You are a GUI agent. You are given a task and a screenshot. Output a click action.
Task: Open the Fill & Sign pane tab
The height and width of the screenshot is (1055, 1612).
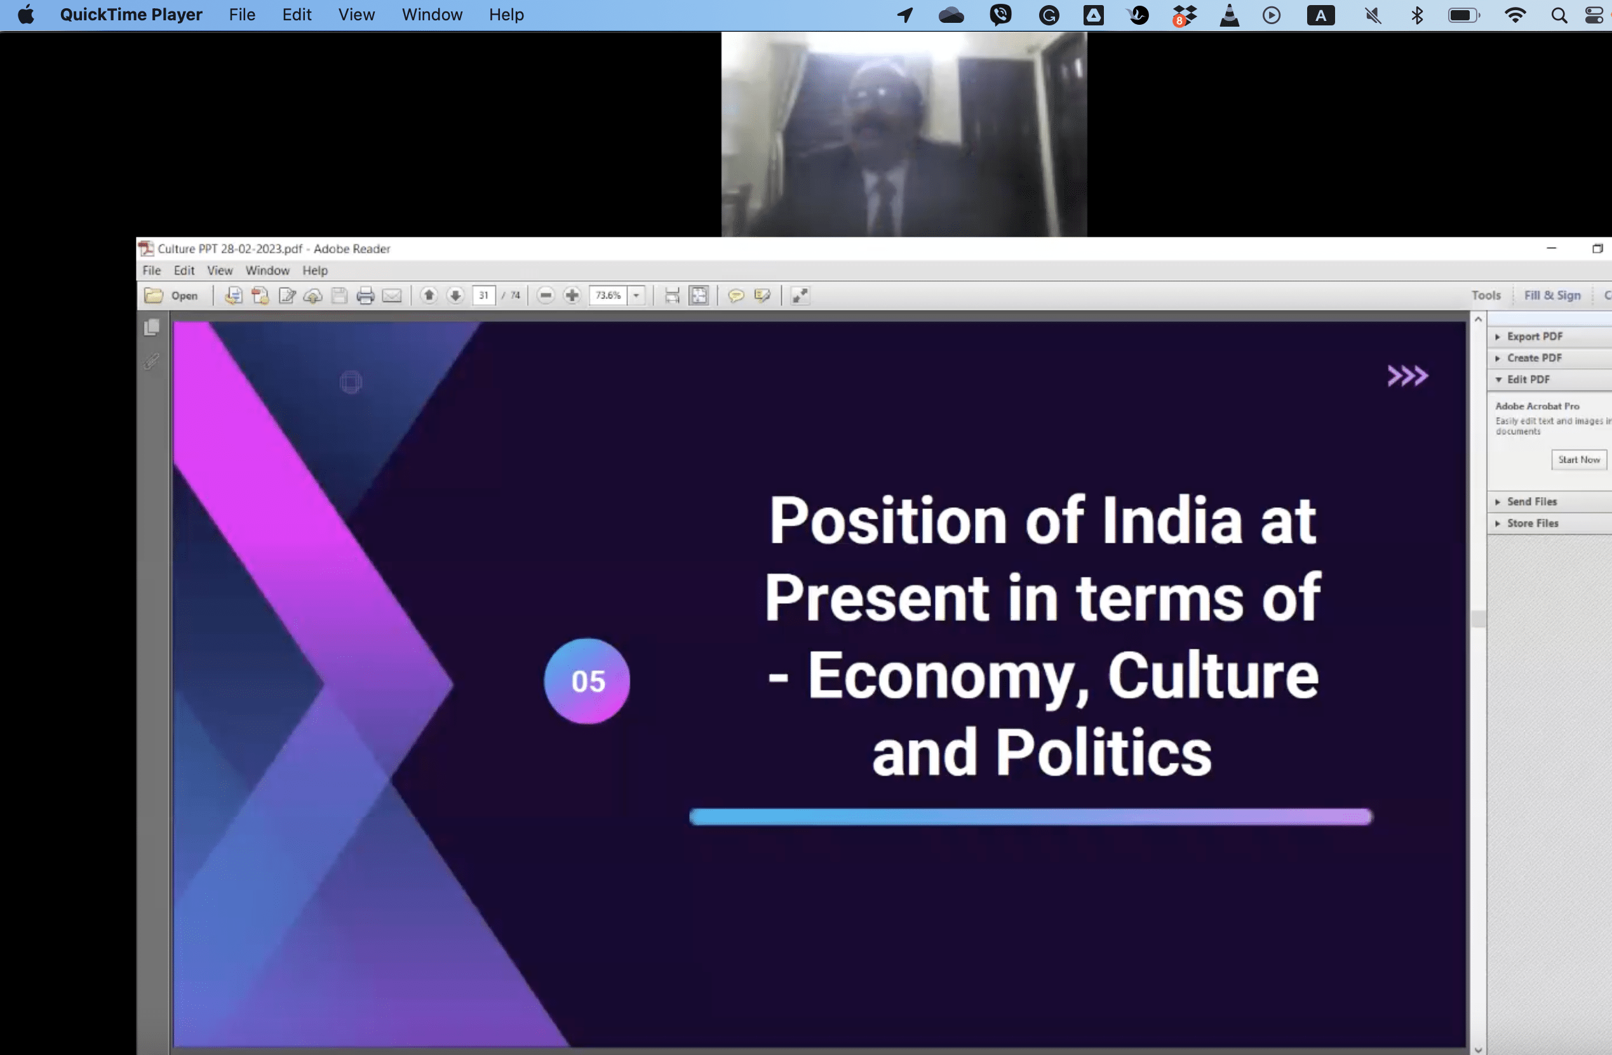coord(1552,296)
